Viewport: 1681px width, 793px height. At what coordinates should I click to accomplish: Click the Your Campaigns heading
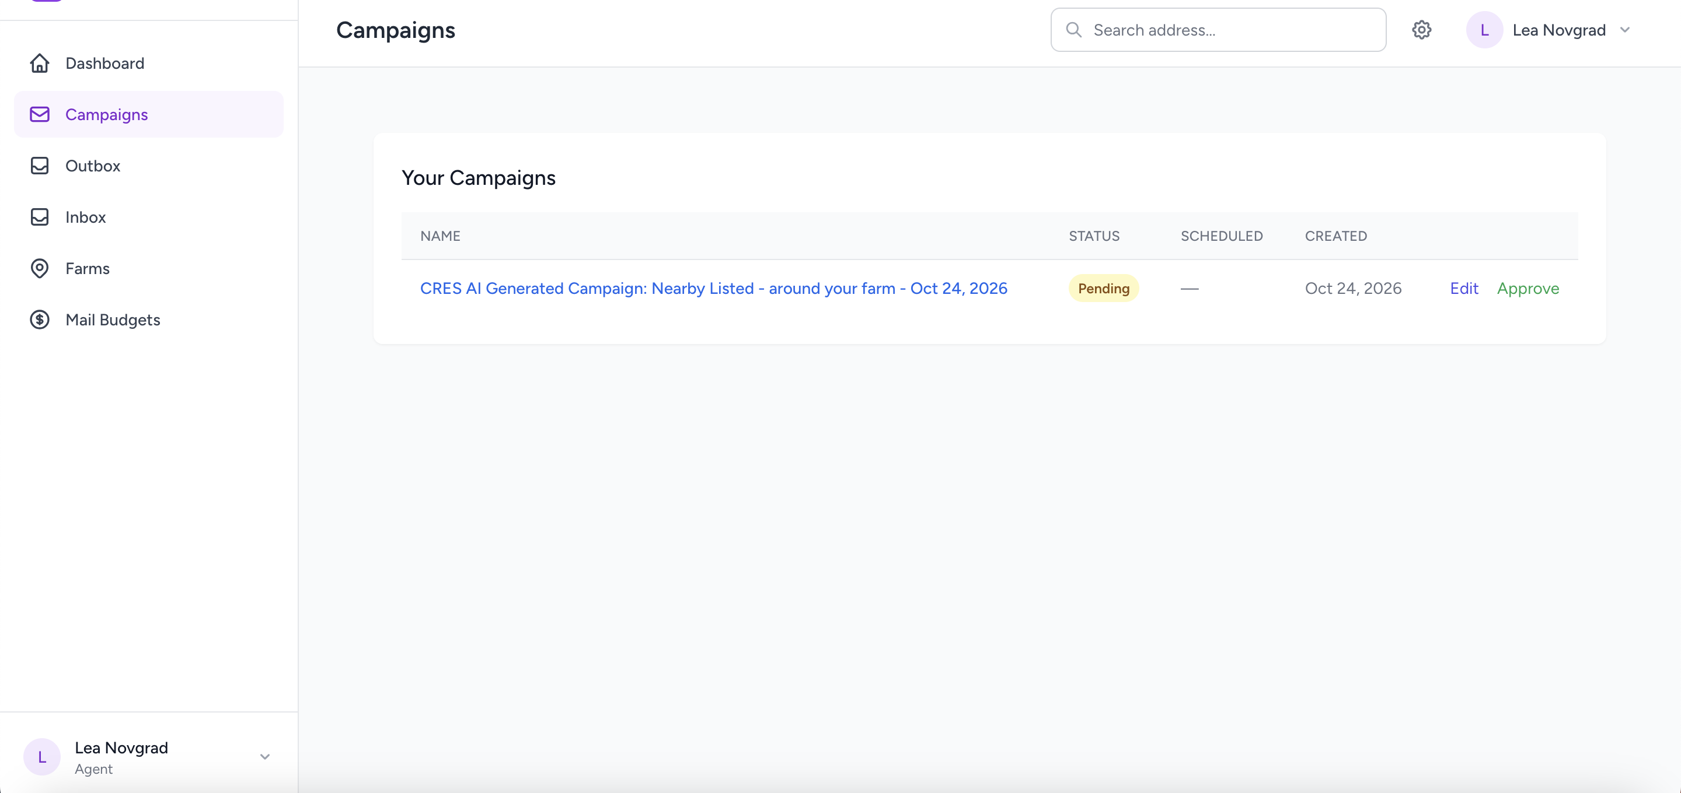point(479,178)
